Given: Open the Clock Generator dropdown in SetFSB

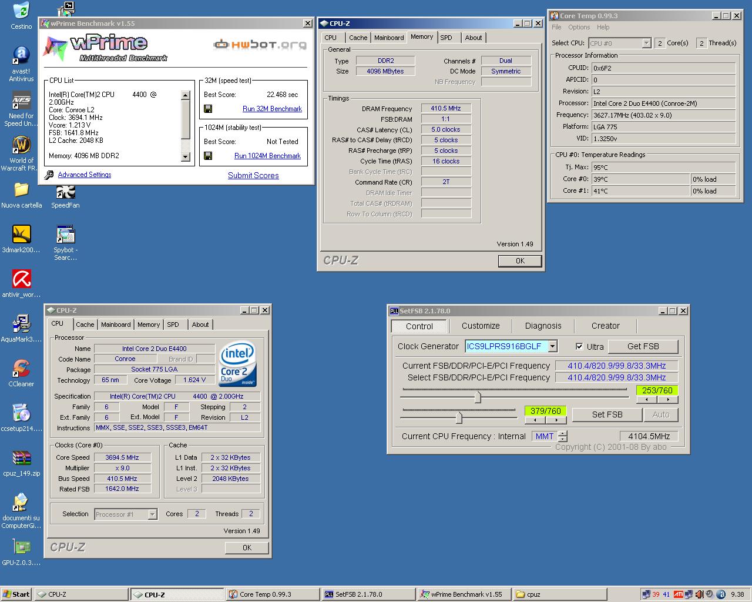Looking at the screenshot, I should [x=552, y=346].
